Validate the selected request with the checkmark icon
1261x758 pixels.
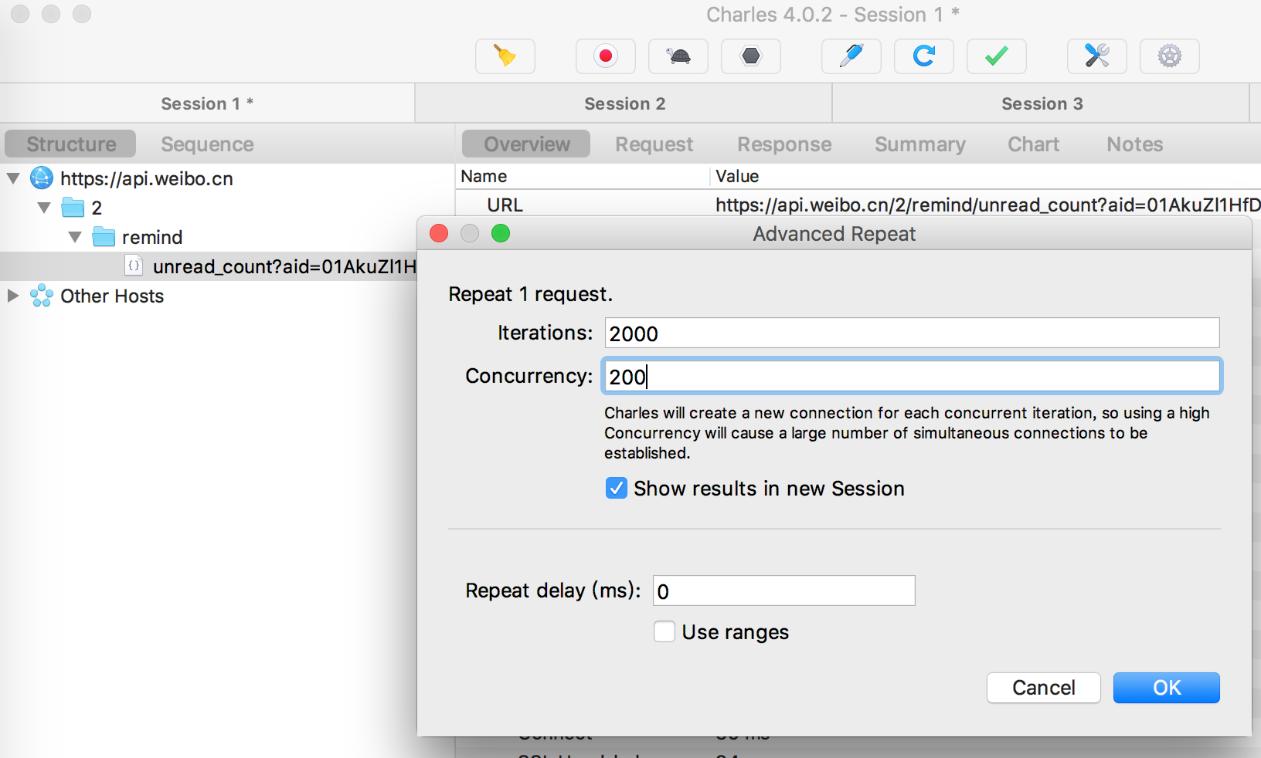997,56
